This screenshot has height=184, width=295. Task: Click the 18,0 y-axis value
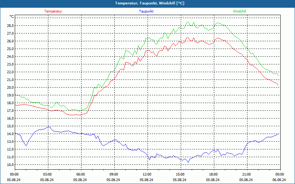11,103
